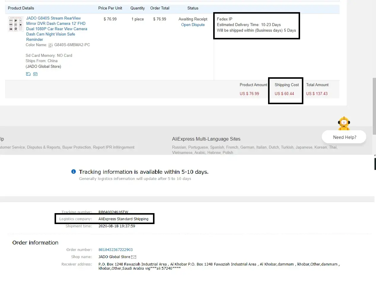Screen dimensions: 376x296
Task: Click the P.O. Box 1248 receiver address text
Action: [219, 266]
